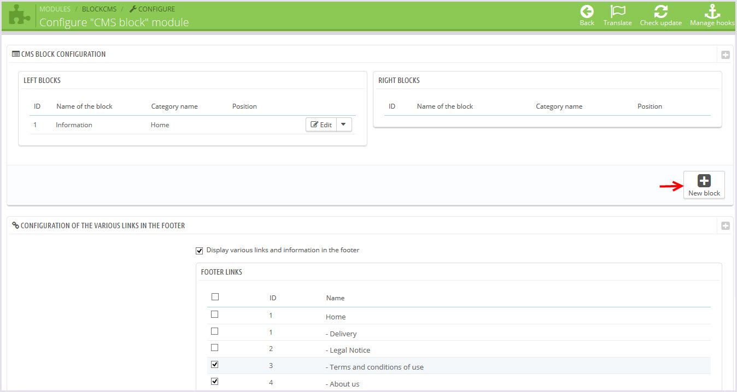
Task: Click the New block plus icon
Action: (704, 181)
